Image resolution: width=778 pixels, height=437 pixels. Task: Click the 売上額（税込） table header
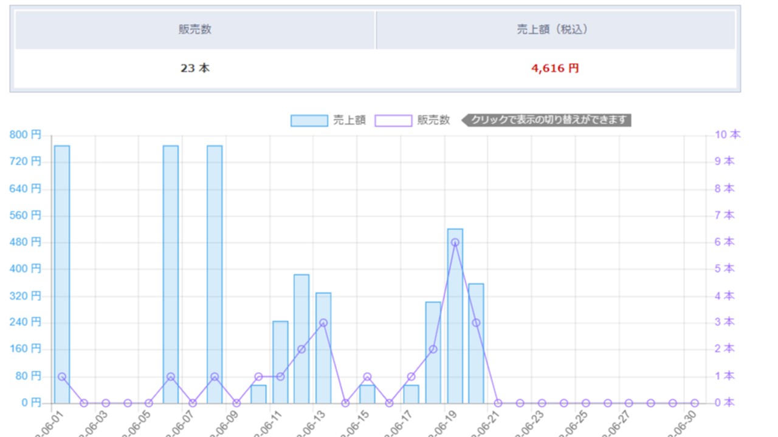coord(556,30)
